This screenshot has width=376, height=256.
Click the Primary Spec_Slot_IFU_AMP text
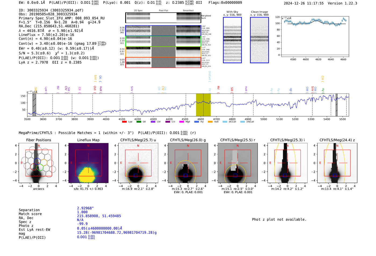(x=62, y=18)
